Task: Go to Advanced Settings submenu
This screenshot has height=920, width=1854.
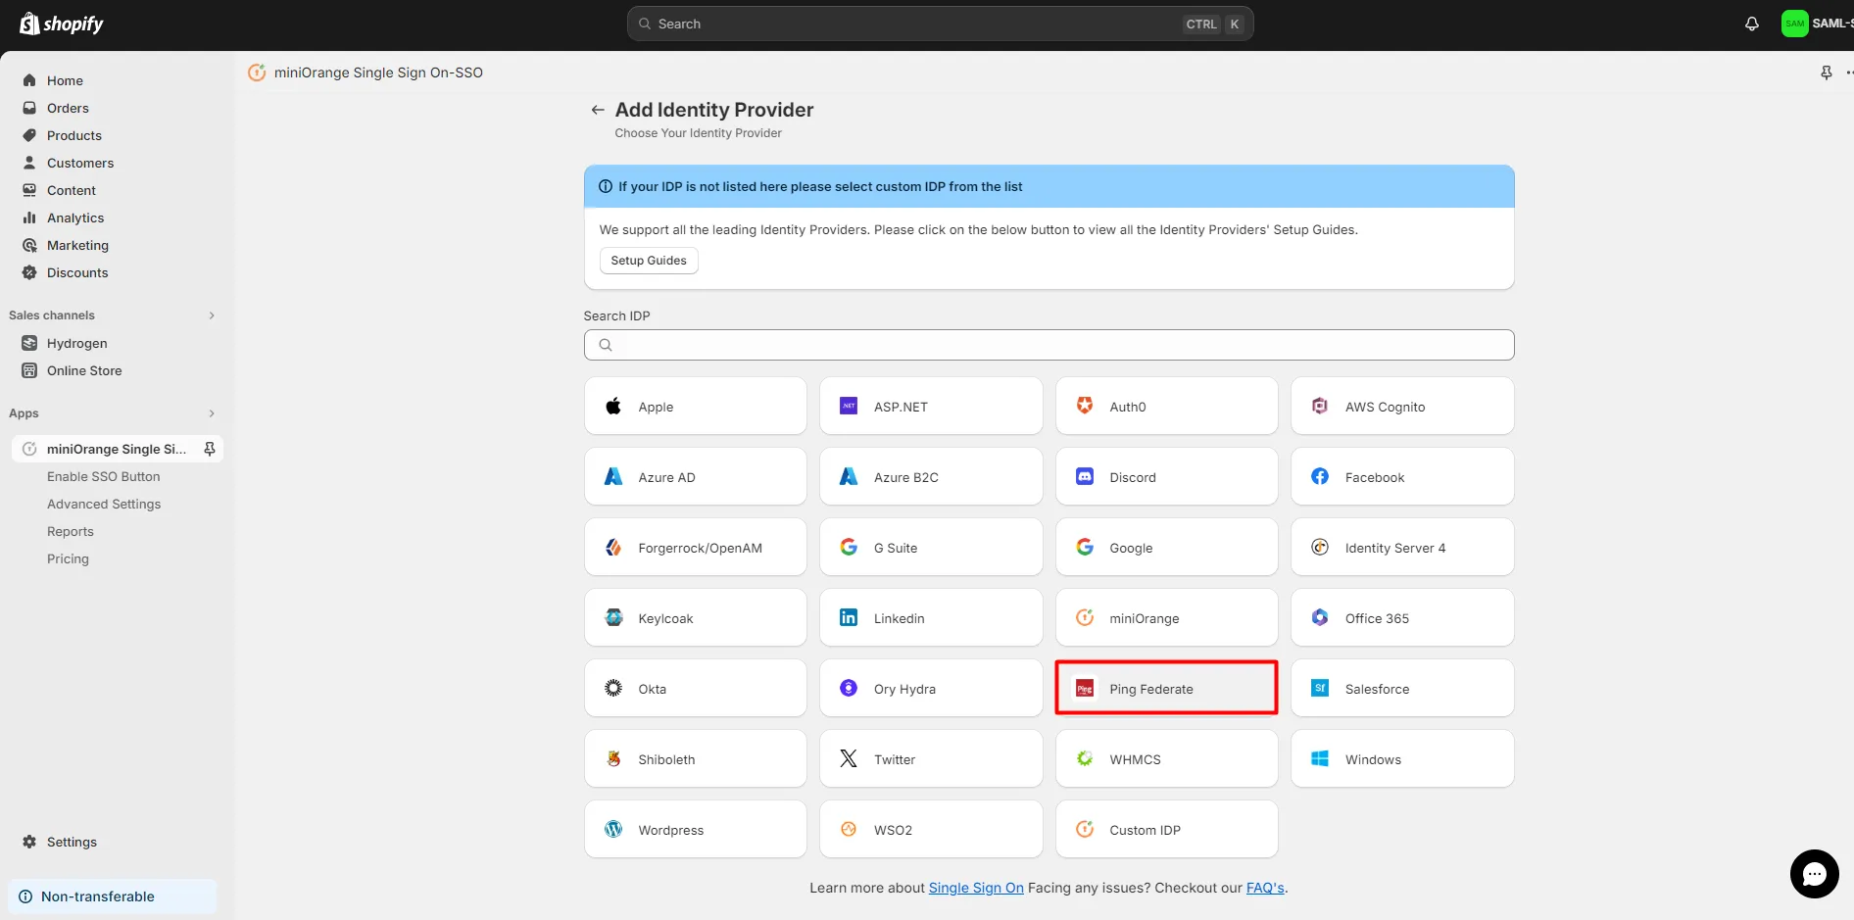Action: (x=104, y=504)
